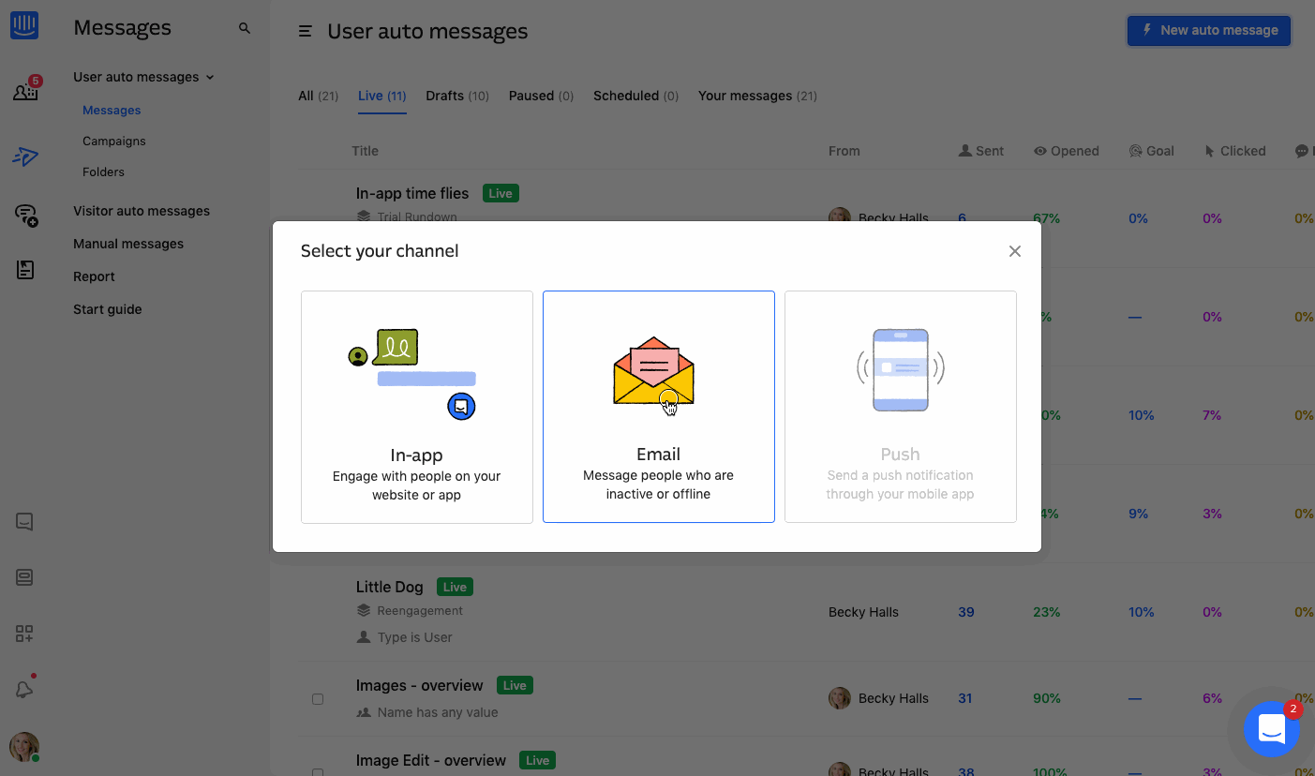Click the user avatar in sidebar

pos(24,747)
